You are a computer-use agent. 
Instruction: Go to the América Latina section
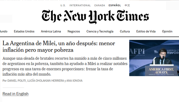tap(51, 32)
